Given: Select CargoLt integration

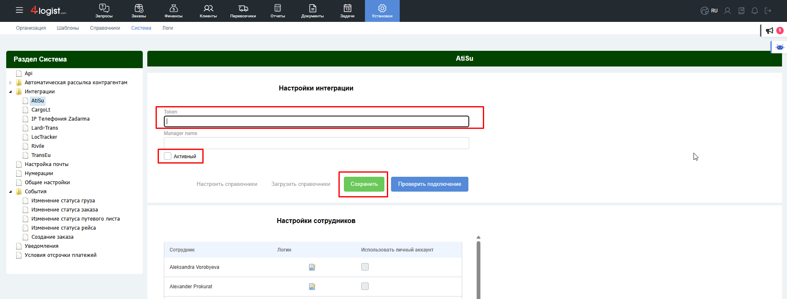Looking at the screenshot, I should pyautogui.click(x=41, y=110).
